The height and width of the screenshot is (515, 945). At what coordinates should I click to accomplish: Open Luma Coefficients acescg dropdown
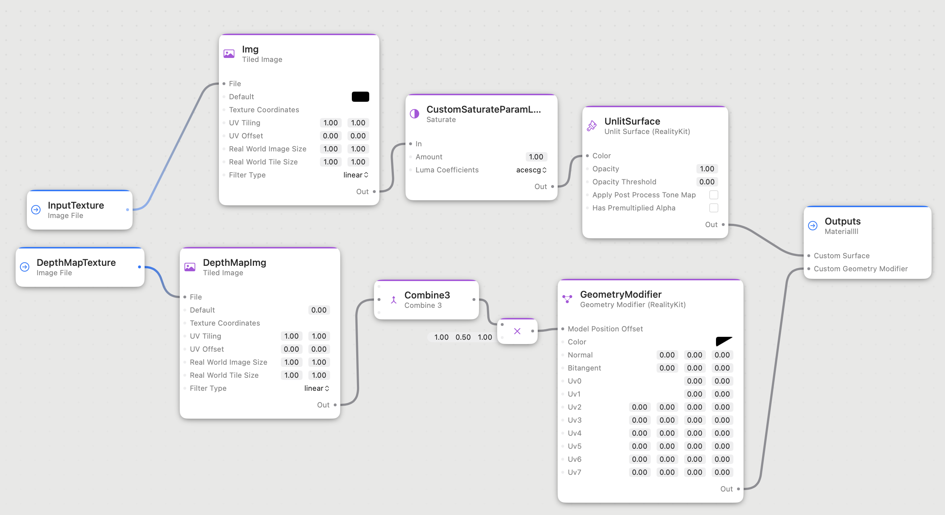tap(531, 170)
